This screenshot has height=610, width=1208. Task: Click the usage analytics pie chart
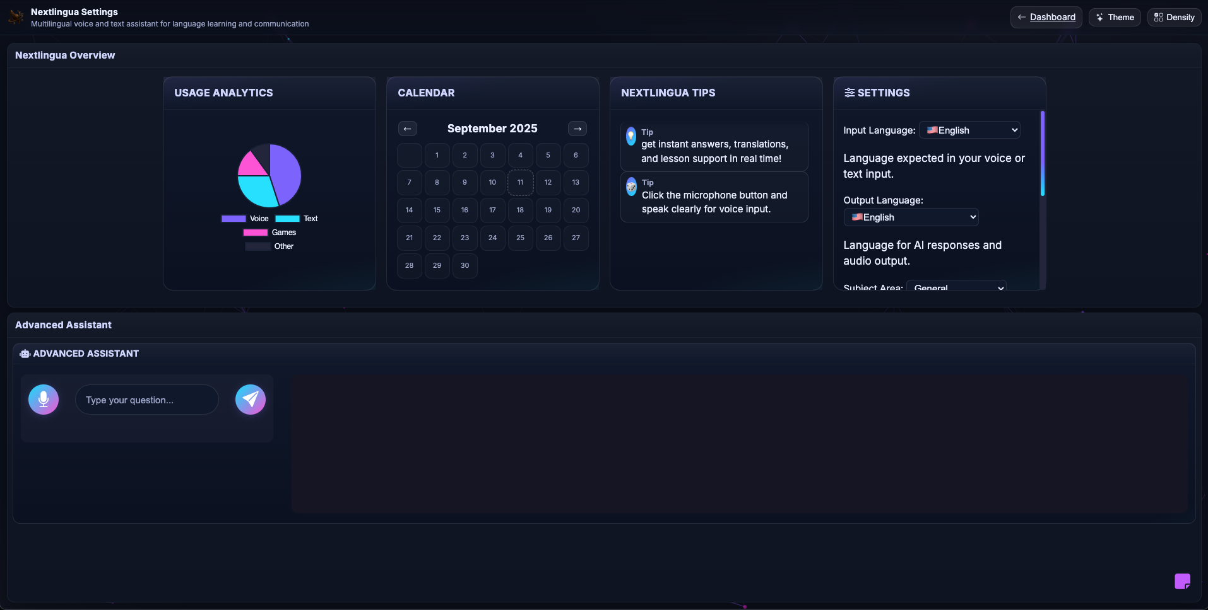point(269,176)
